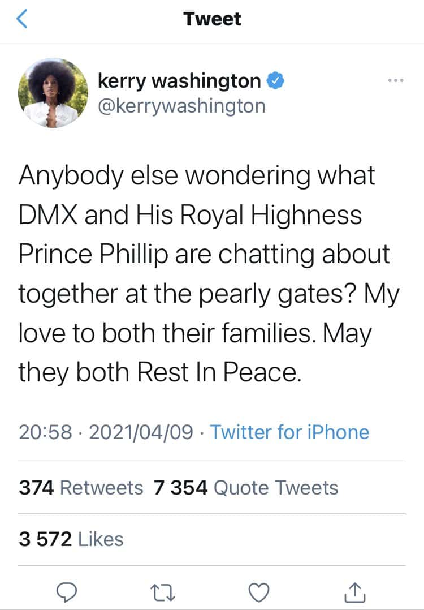
Task: View the 374 Retweets list
Action: pos(81,487)
